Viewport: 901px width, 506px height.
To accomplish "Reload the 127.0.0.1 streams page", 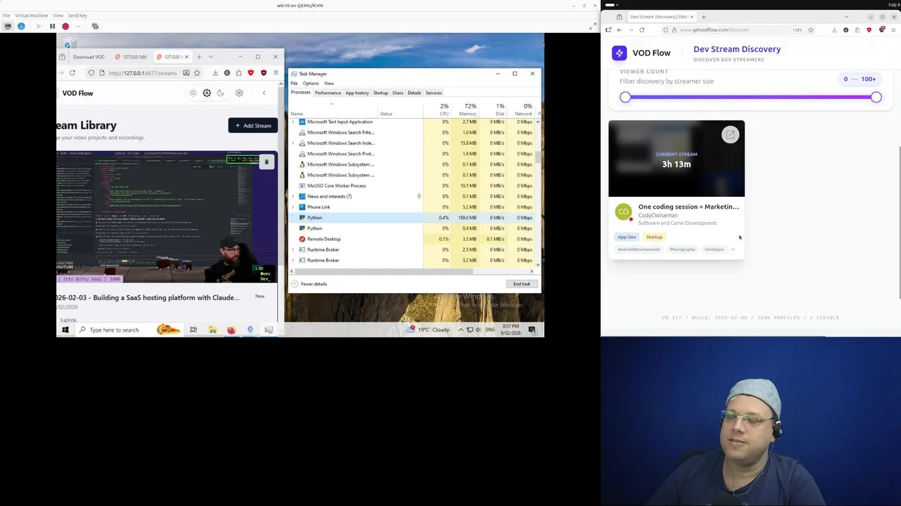I will pos(72,73).
